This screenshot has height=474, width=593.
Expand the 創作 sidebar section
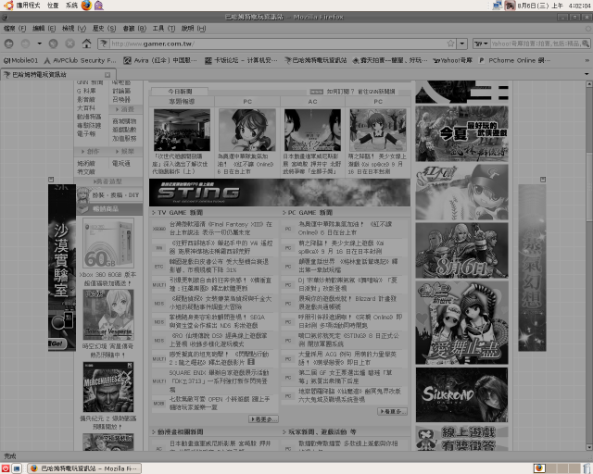pos(91,152)
